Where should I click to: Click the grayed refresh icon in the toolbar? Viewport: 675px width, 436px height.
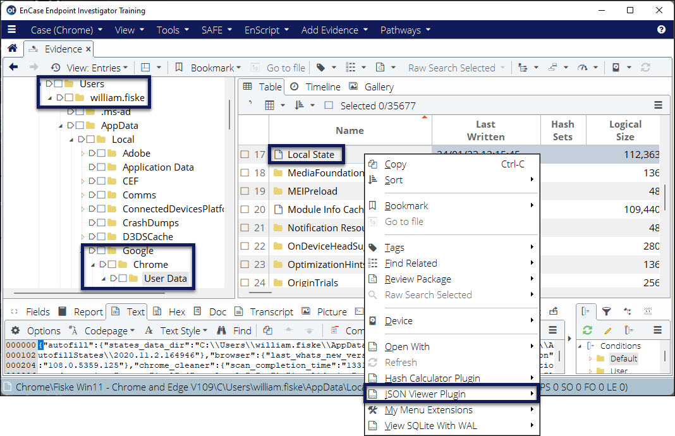[x=645, y=68]
